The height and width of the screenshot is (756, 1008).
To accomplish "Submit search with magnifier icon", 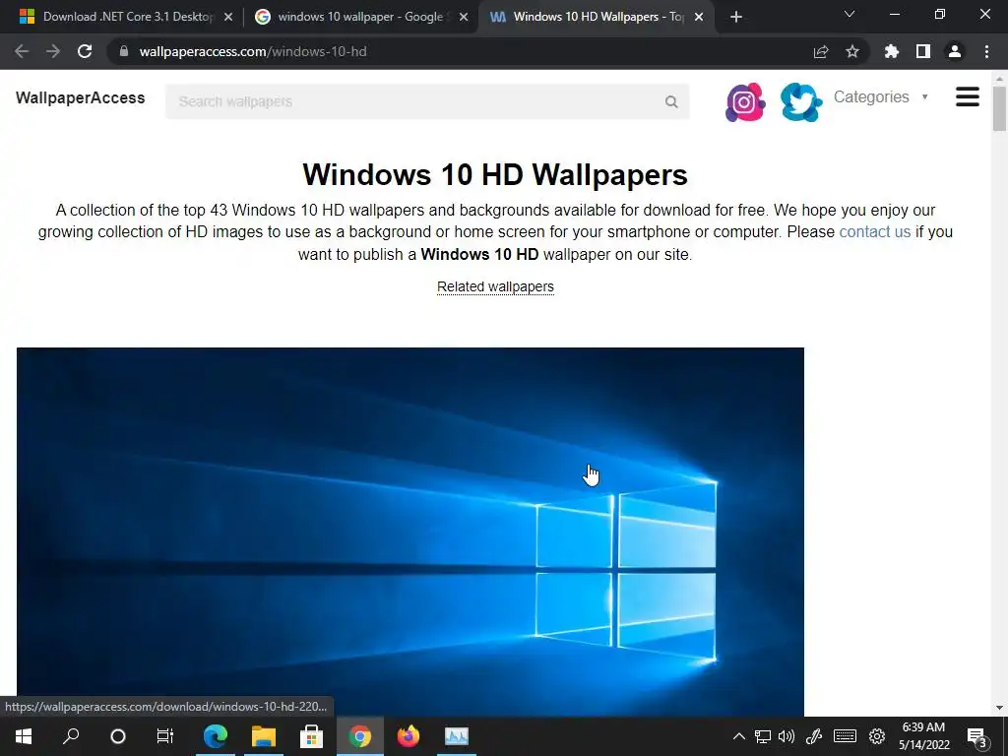I will pyautogui.click(x=671, y=101).
